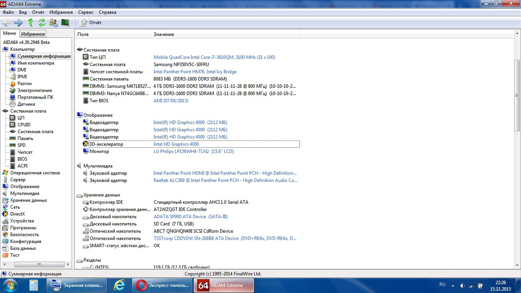Select the ЦП item in the tree

(21, 118)
